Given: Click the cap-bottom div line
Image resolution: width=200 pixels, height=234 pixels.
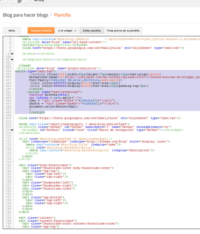Looking at the screenshot, I should click(x=43, y=197).
